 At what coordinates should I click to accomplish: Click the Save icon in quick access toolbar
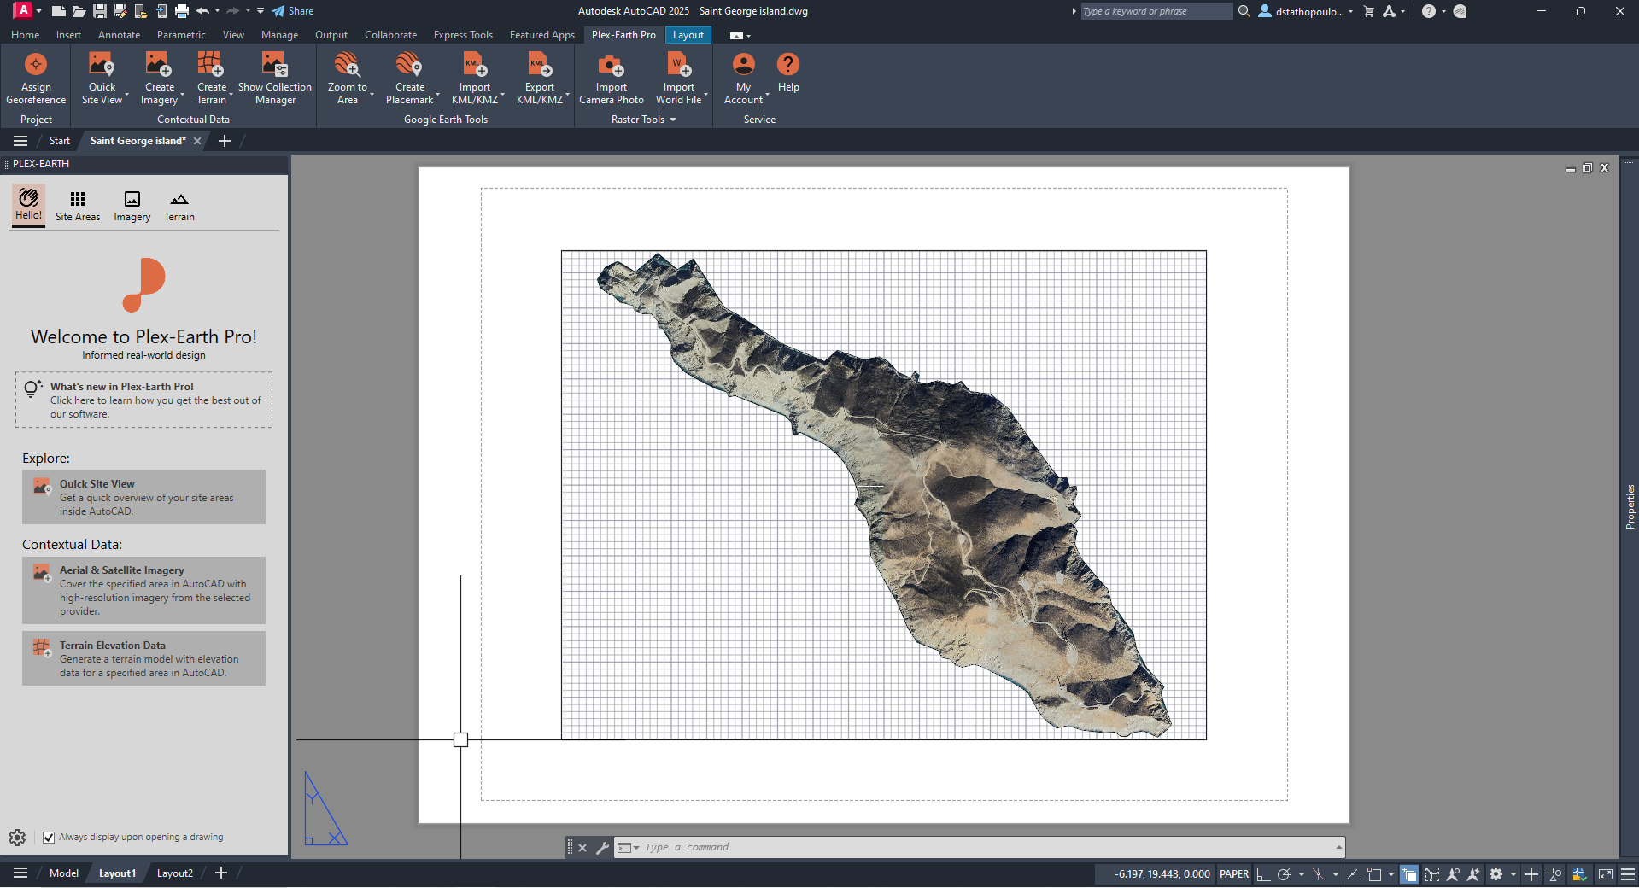[100, 11]
